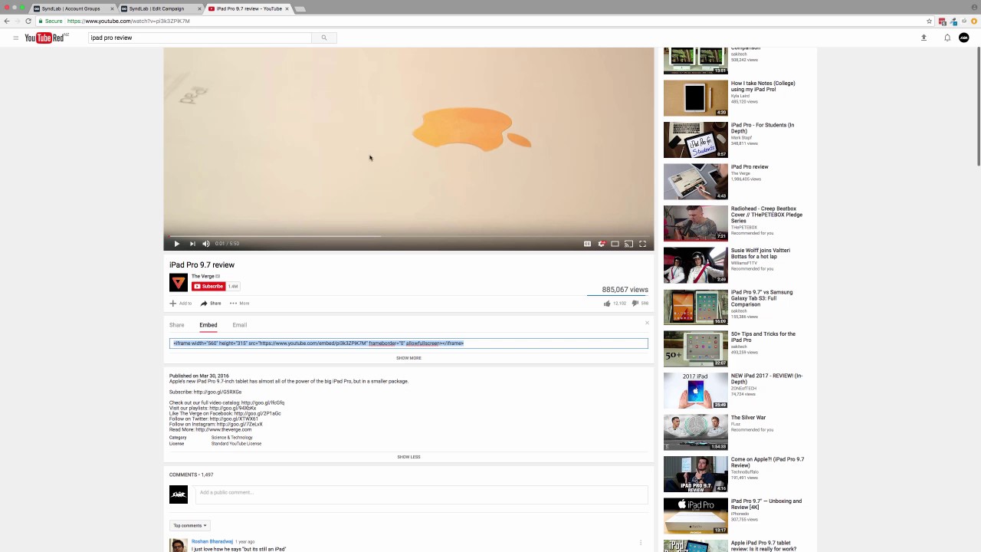Open iPad Pro - For Students thumbnail
Viewport: 981px width, 552px height.
[696, 140]
